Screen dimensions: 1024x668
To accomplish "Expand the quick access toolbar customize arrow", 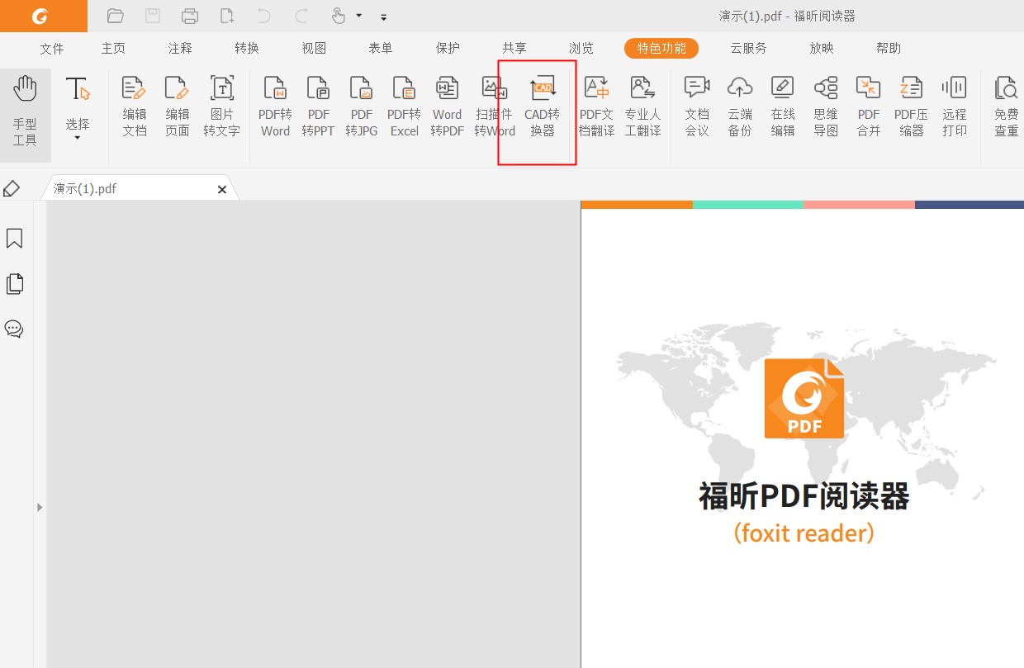I will point(384,17).
